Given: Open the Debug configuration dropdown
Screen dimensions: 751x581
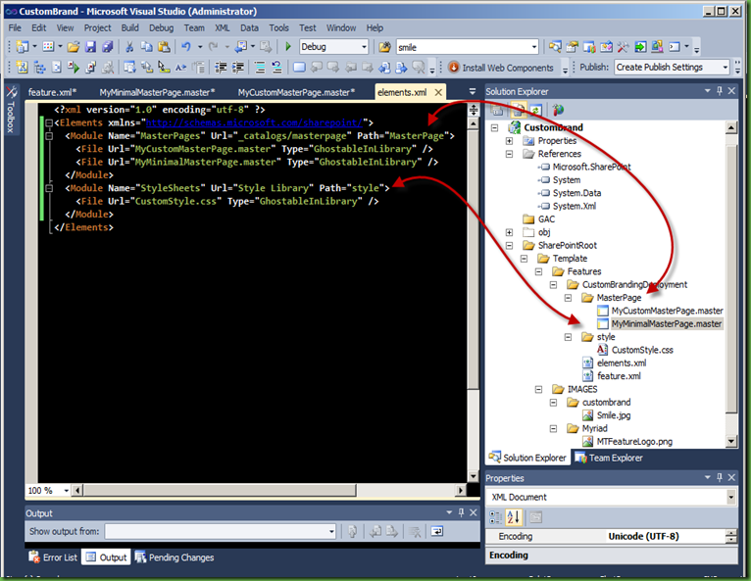Looking at the screenshot, I should (364, 47).
